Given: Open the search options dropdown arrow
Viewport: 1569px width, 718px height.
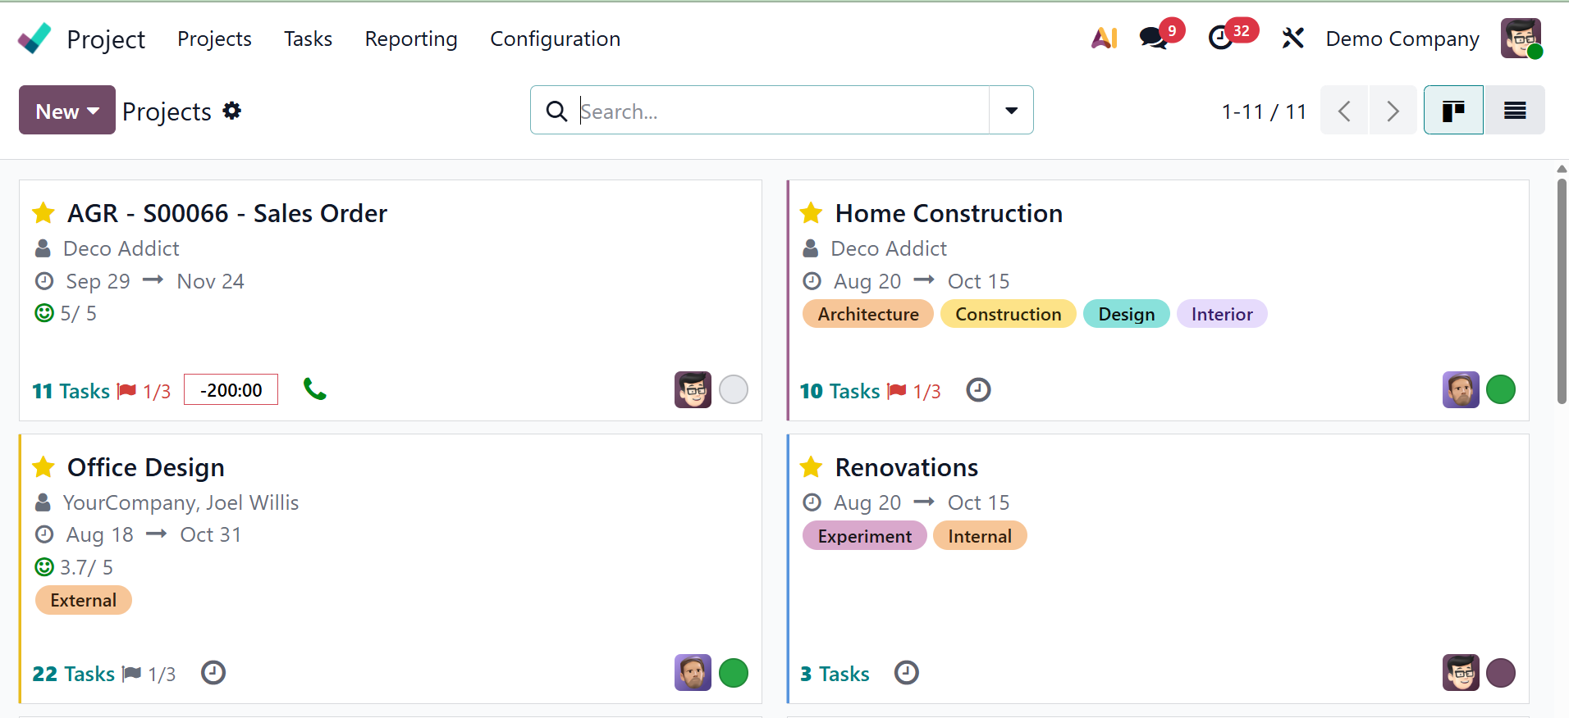Looking at the screenshot, I should pyautogui.click(x=1011, y=111).
